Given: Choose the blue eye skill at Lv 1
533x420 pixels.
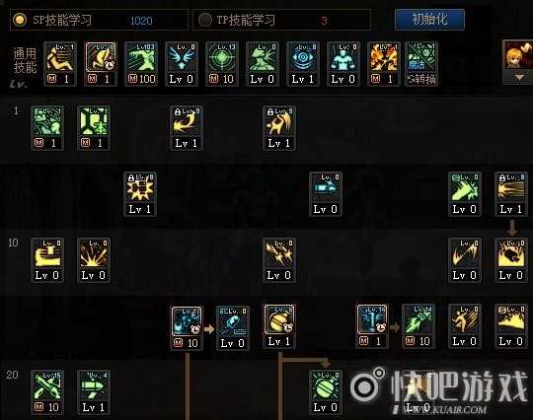Looking at the screenshot, I should 302,64.
